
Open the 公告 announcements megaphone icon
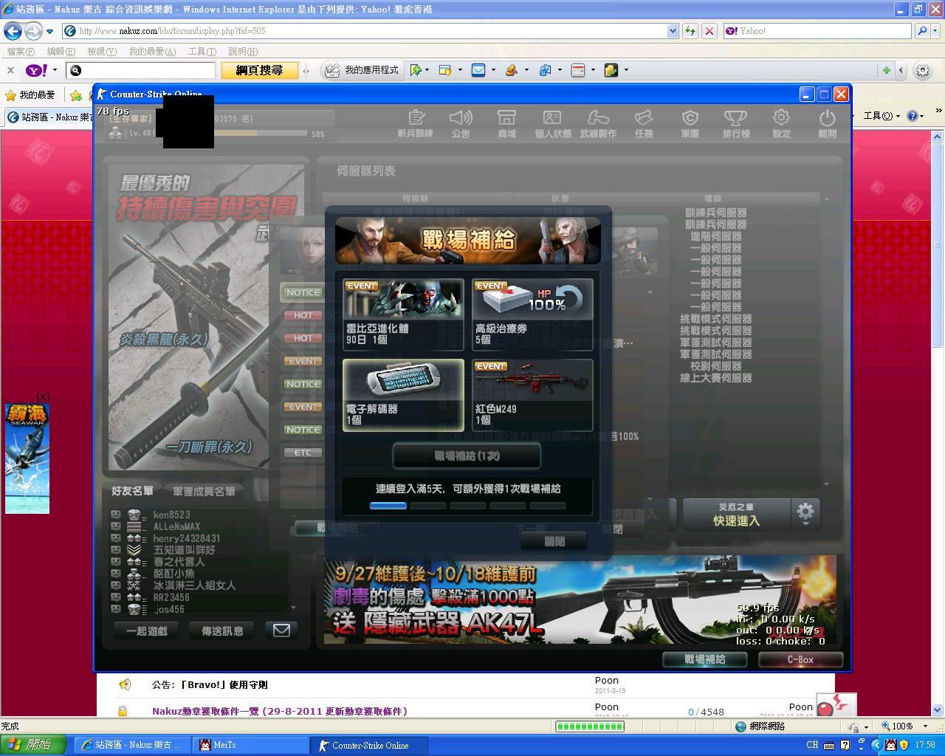click(x=461, y=123)
